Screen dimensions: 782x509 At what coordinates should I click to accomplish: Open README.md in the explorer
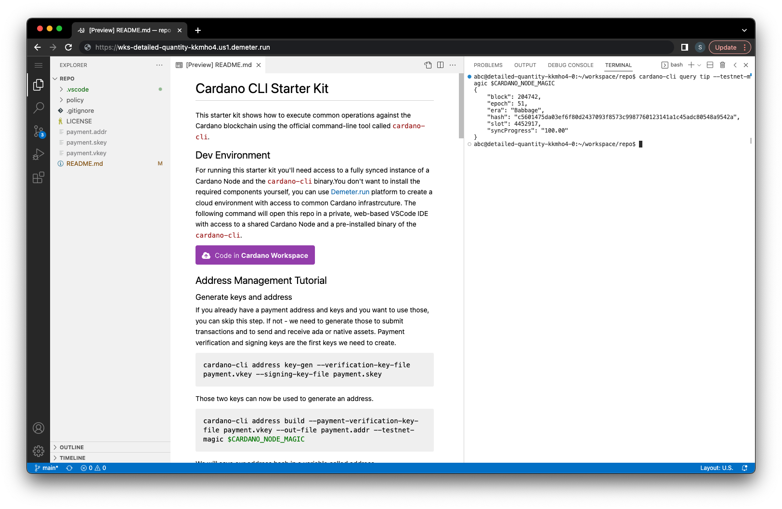click(x=110, y=163)
